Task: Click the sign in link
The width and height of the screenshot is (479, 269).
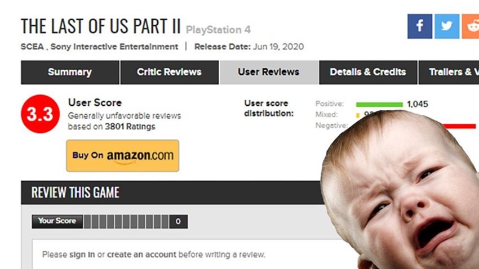Action: pyautogui.click(x=82, y=254)
